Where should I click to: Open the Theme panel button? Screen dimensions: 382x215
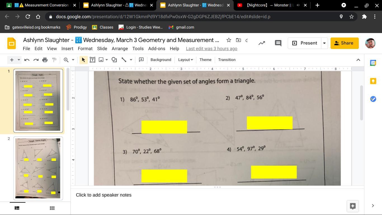pyautogui.click(x=205, y=60)
